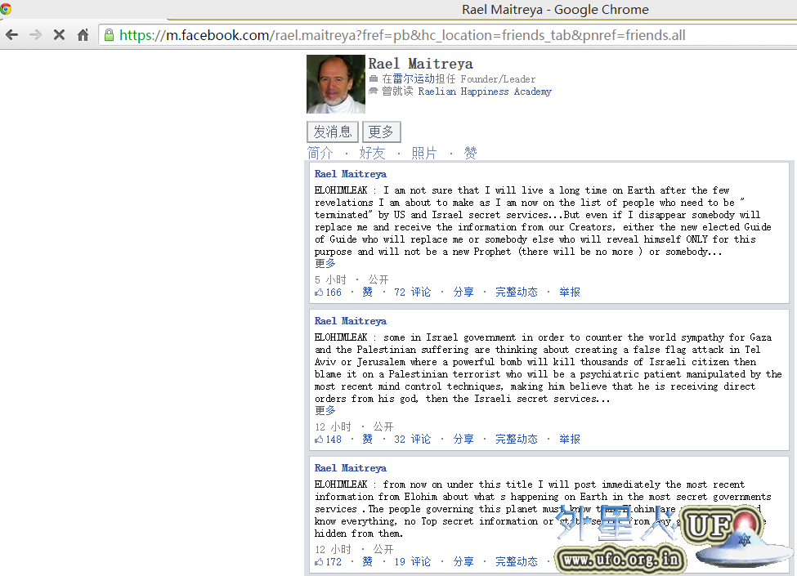View the 172 likes thumbs-up count

click(x=329, y=562)
